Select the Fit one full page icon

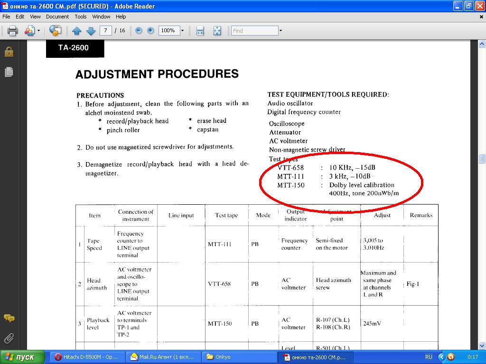tap(217, 31)
